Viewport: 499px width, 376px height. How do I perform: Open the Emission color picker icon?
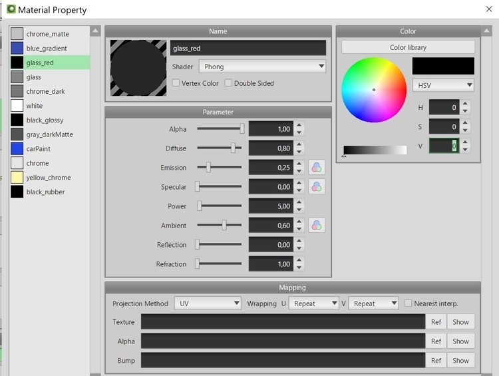coord(317,168)
